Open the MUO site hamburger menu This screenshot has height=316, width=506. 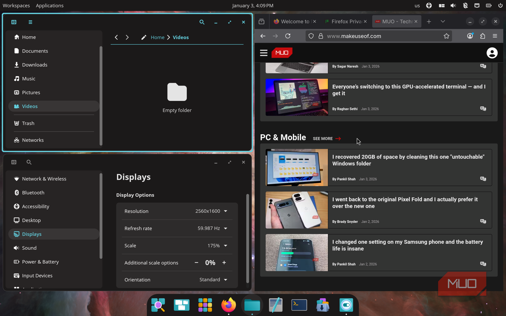pos(263,52)
